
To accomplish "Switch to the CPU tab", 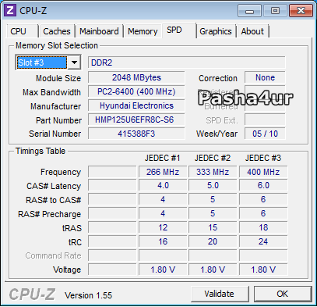I will pos(22,31).
